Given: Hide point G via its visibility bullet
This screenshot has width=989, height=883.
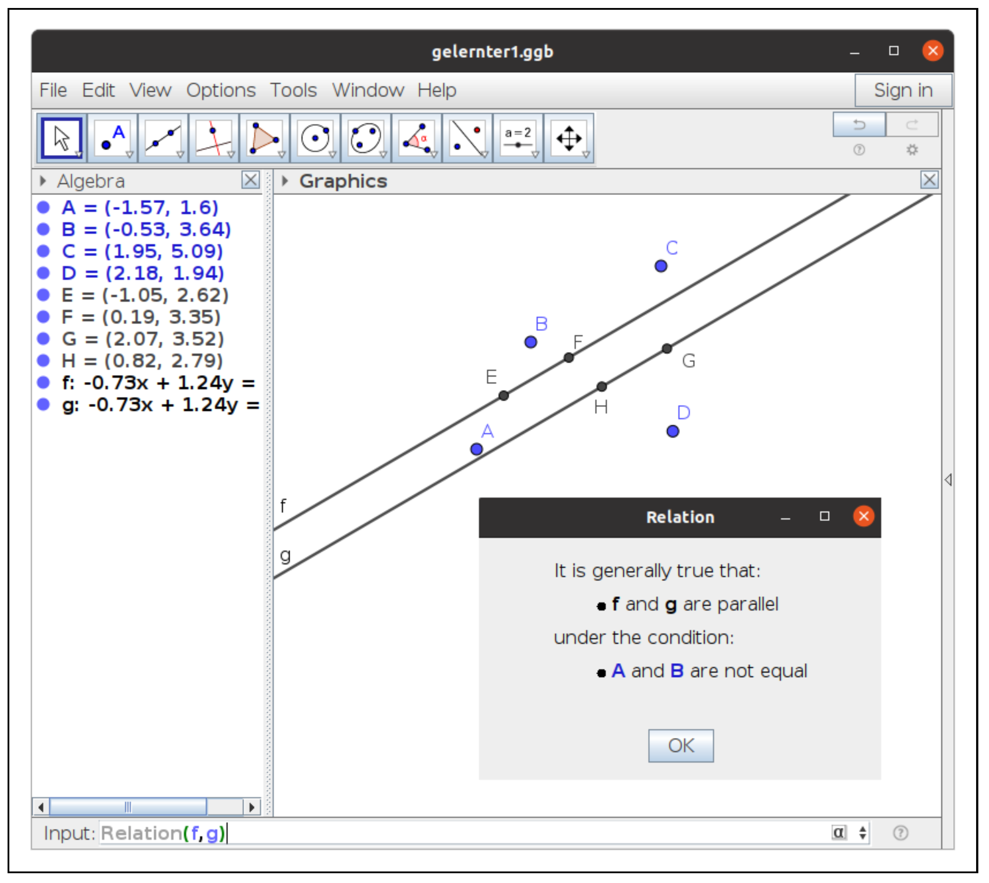Looking at the screenshot, I should pos(44,338).
